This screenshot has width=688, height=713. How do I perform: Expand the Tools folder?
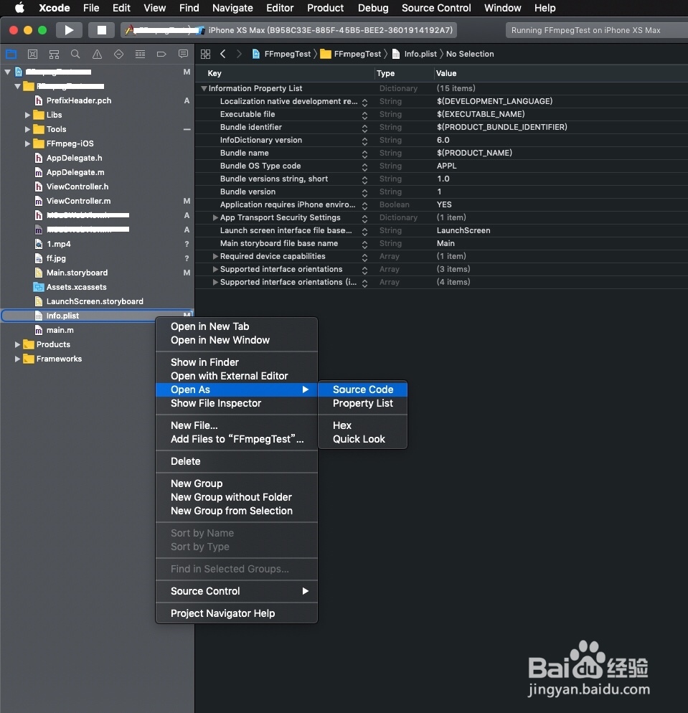[27, 130]
